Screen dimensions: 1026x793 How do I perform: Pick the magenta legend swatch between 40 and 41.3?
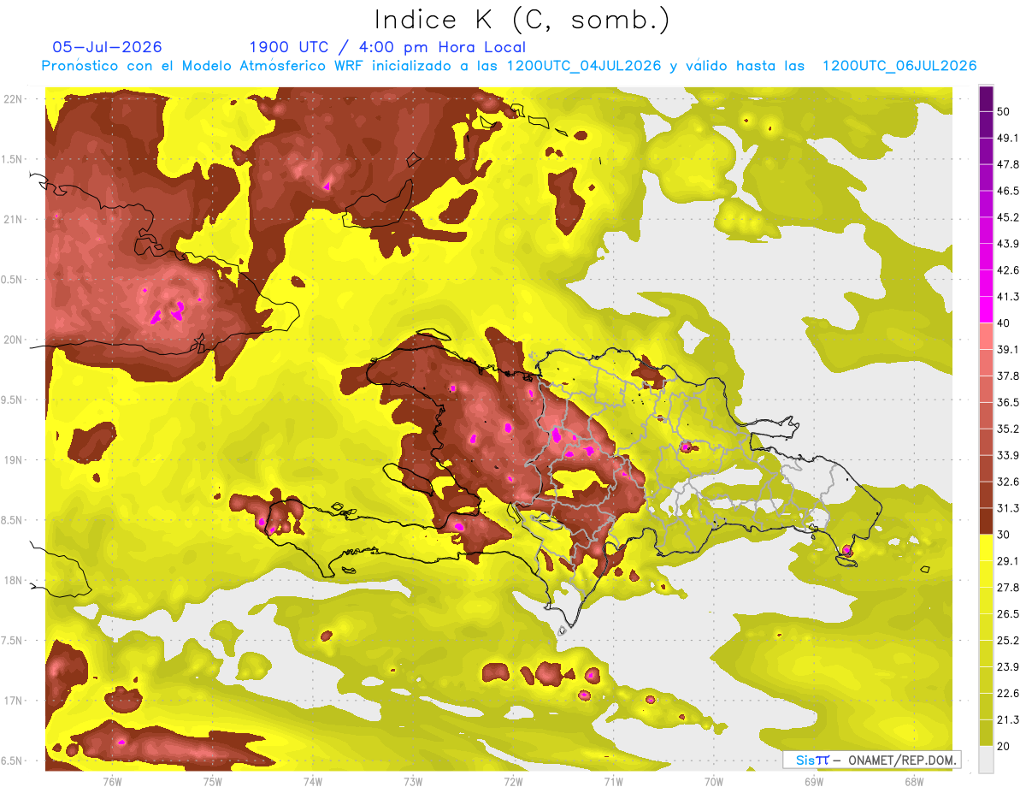tap(986, 311)
